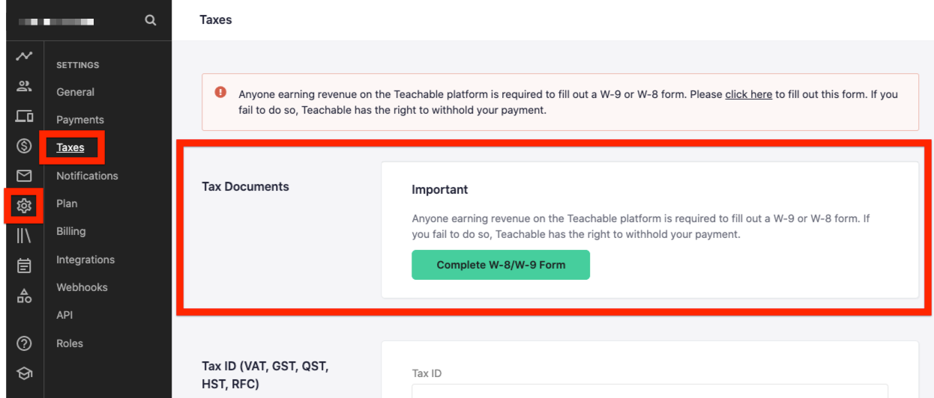934x398 pixels.
Task: Open the Payments settings page
Action: 80,120
